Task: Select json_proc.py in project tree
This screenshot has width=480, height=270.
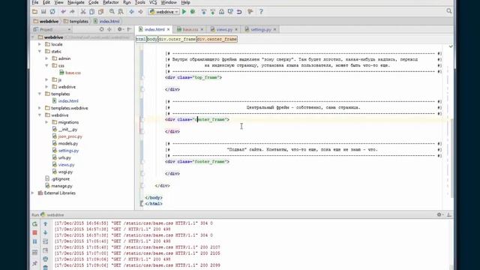Action: tap(70, 136)
